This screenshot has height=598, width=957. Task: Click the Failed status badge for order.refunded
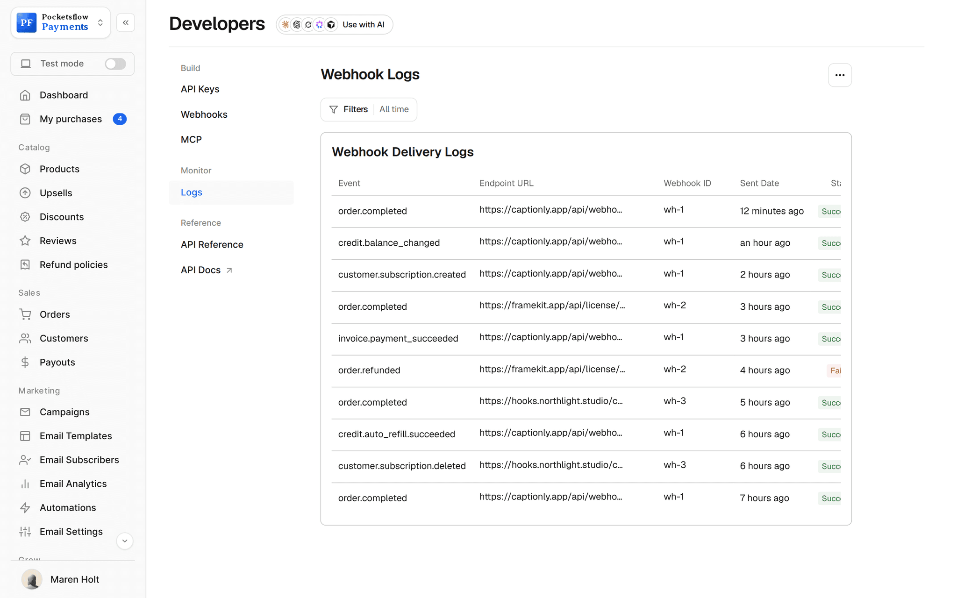tap(834, 371)
